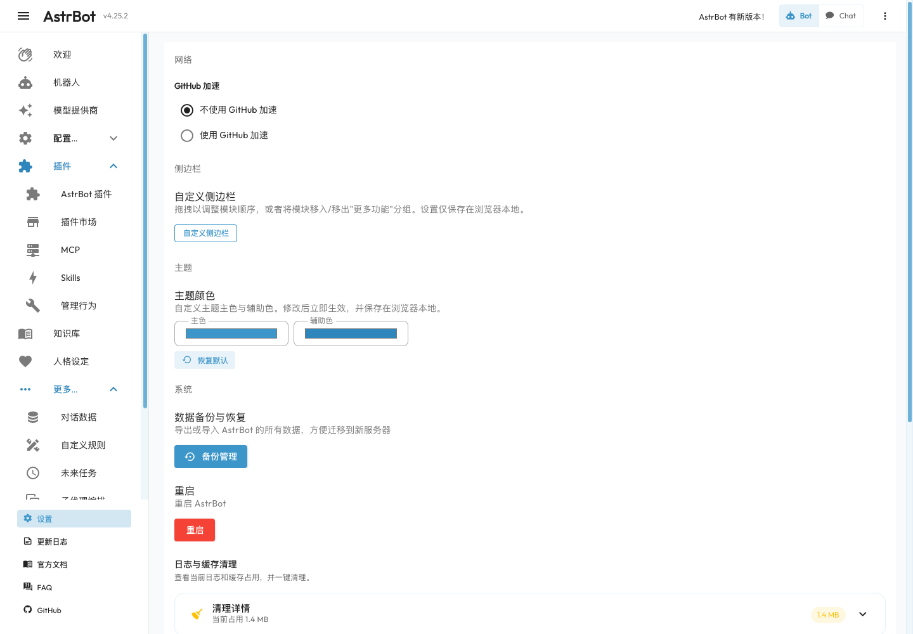913x634 pixels.
Task: Click the book icon for 知识库
Action: point(25,333)
